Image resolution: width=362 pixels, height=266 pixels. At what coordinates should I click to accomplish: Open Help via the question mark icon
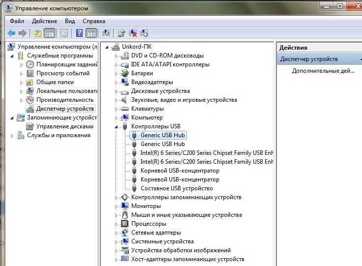pos(79,33)
